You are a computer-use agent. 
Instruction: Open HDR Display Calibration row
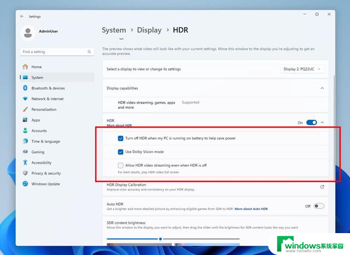click(215, 187)
